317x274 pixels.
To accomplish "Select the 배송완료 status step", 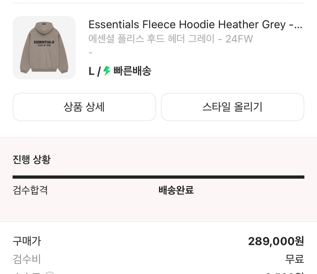I will click(176, 190).
